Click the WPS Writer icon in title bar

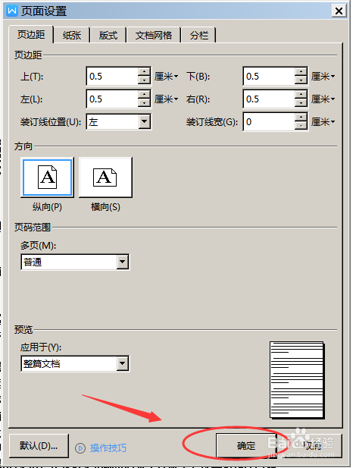coord(12,11)
